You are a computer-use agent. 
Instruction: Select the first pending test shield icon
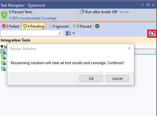click(3, 52)
